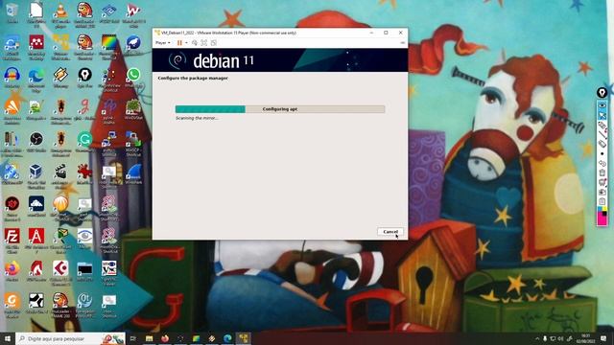Open the notification center icon

click(603, 338)
